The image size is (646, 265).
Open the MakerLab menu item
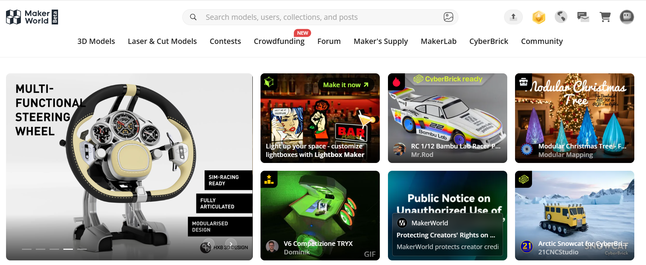(x=439, y=41)
